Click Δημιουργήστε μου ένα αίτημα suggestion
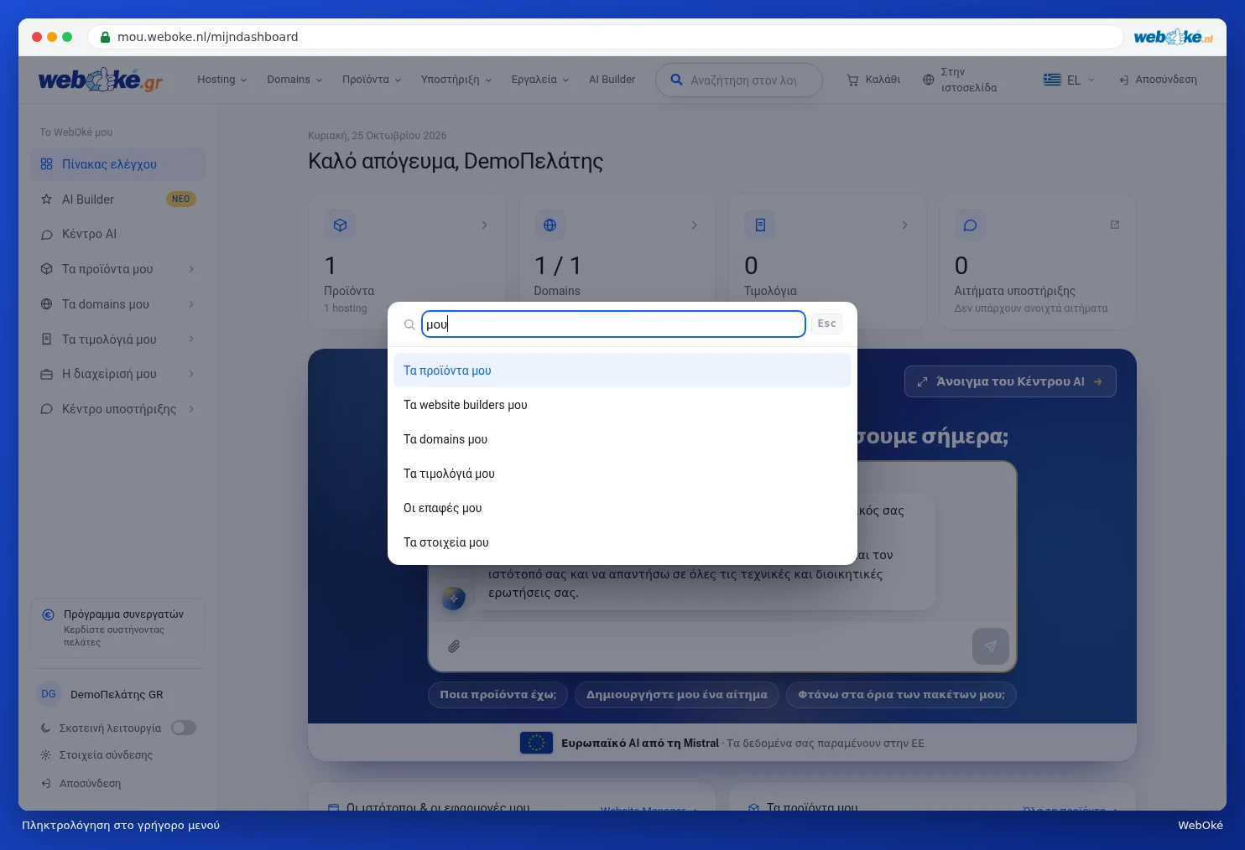This screenshot has height=850, width=1245. 677,695
